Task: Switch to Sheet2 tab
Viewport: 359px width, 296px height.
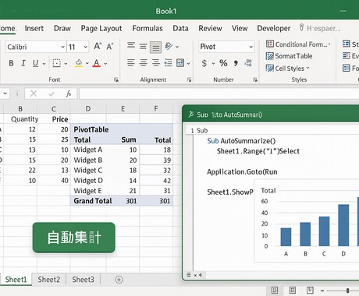Action: click(x=49, y=280)
